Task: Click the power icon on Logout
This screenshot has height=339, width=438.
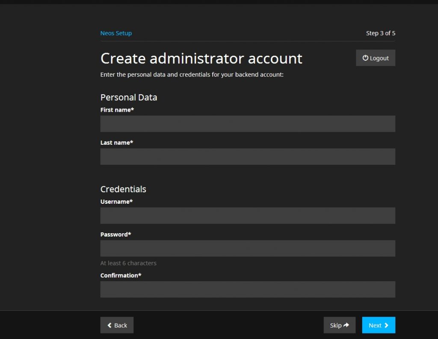Action: 365,58
